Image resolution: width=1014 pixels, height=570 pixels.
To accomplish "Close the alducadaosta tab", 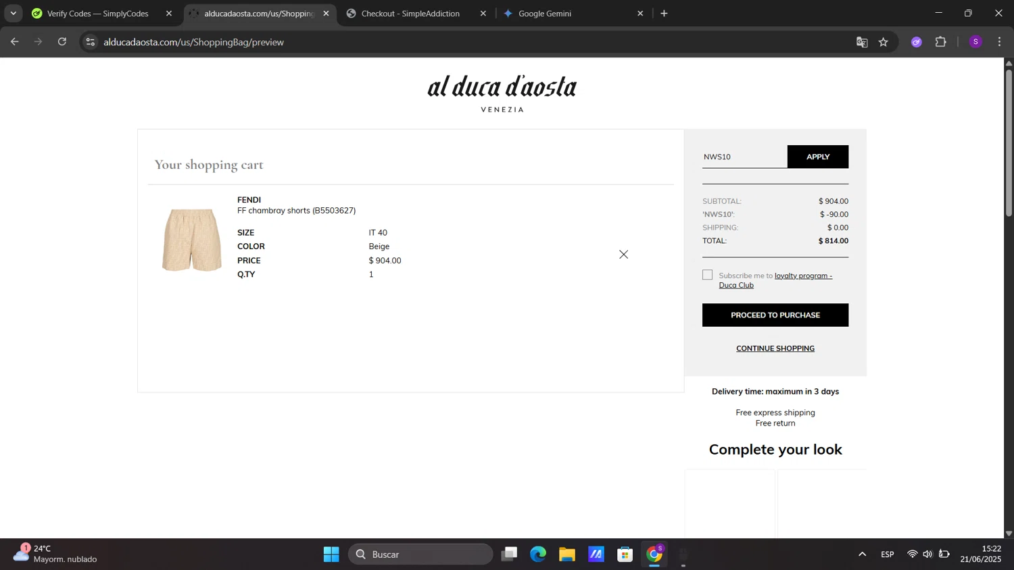I will (326, 14).
